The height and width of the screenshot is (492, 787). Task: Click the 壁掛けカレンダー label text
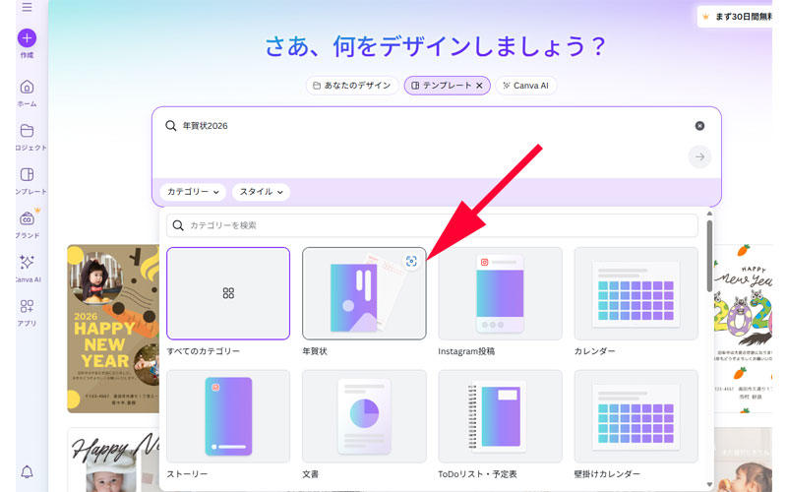click(x=607, y=474)
